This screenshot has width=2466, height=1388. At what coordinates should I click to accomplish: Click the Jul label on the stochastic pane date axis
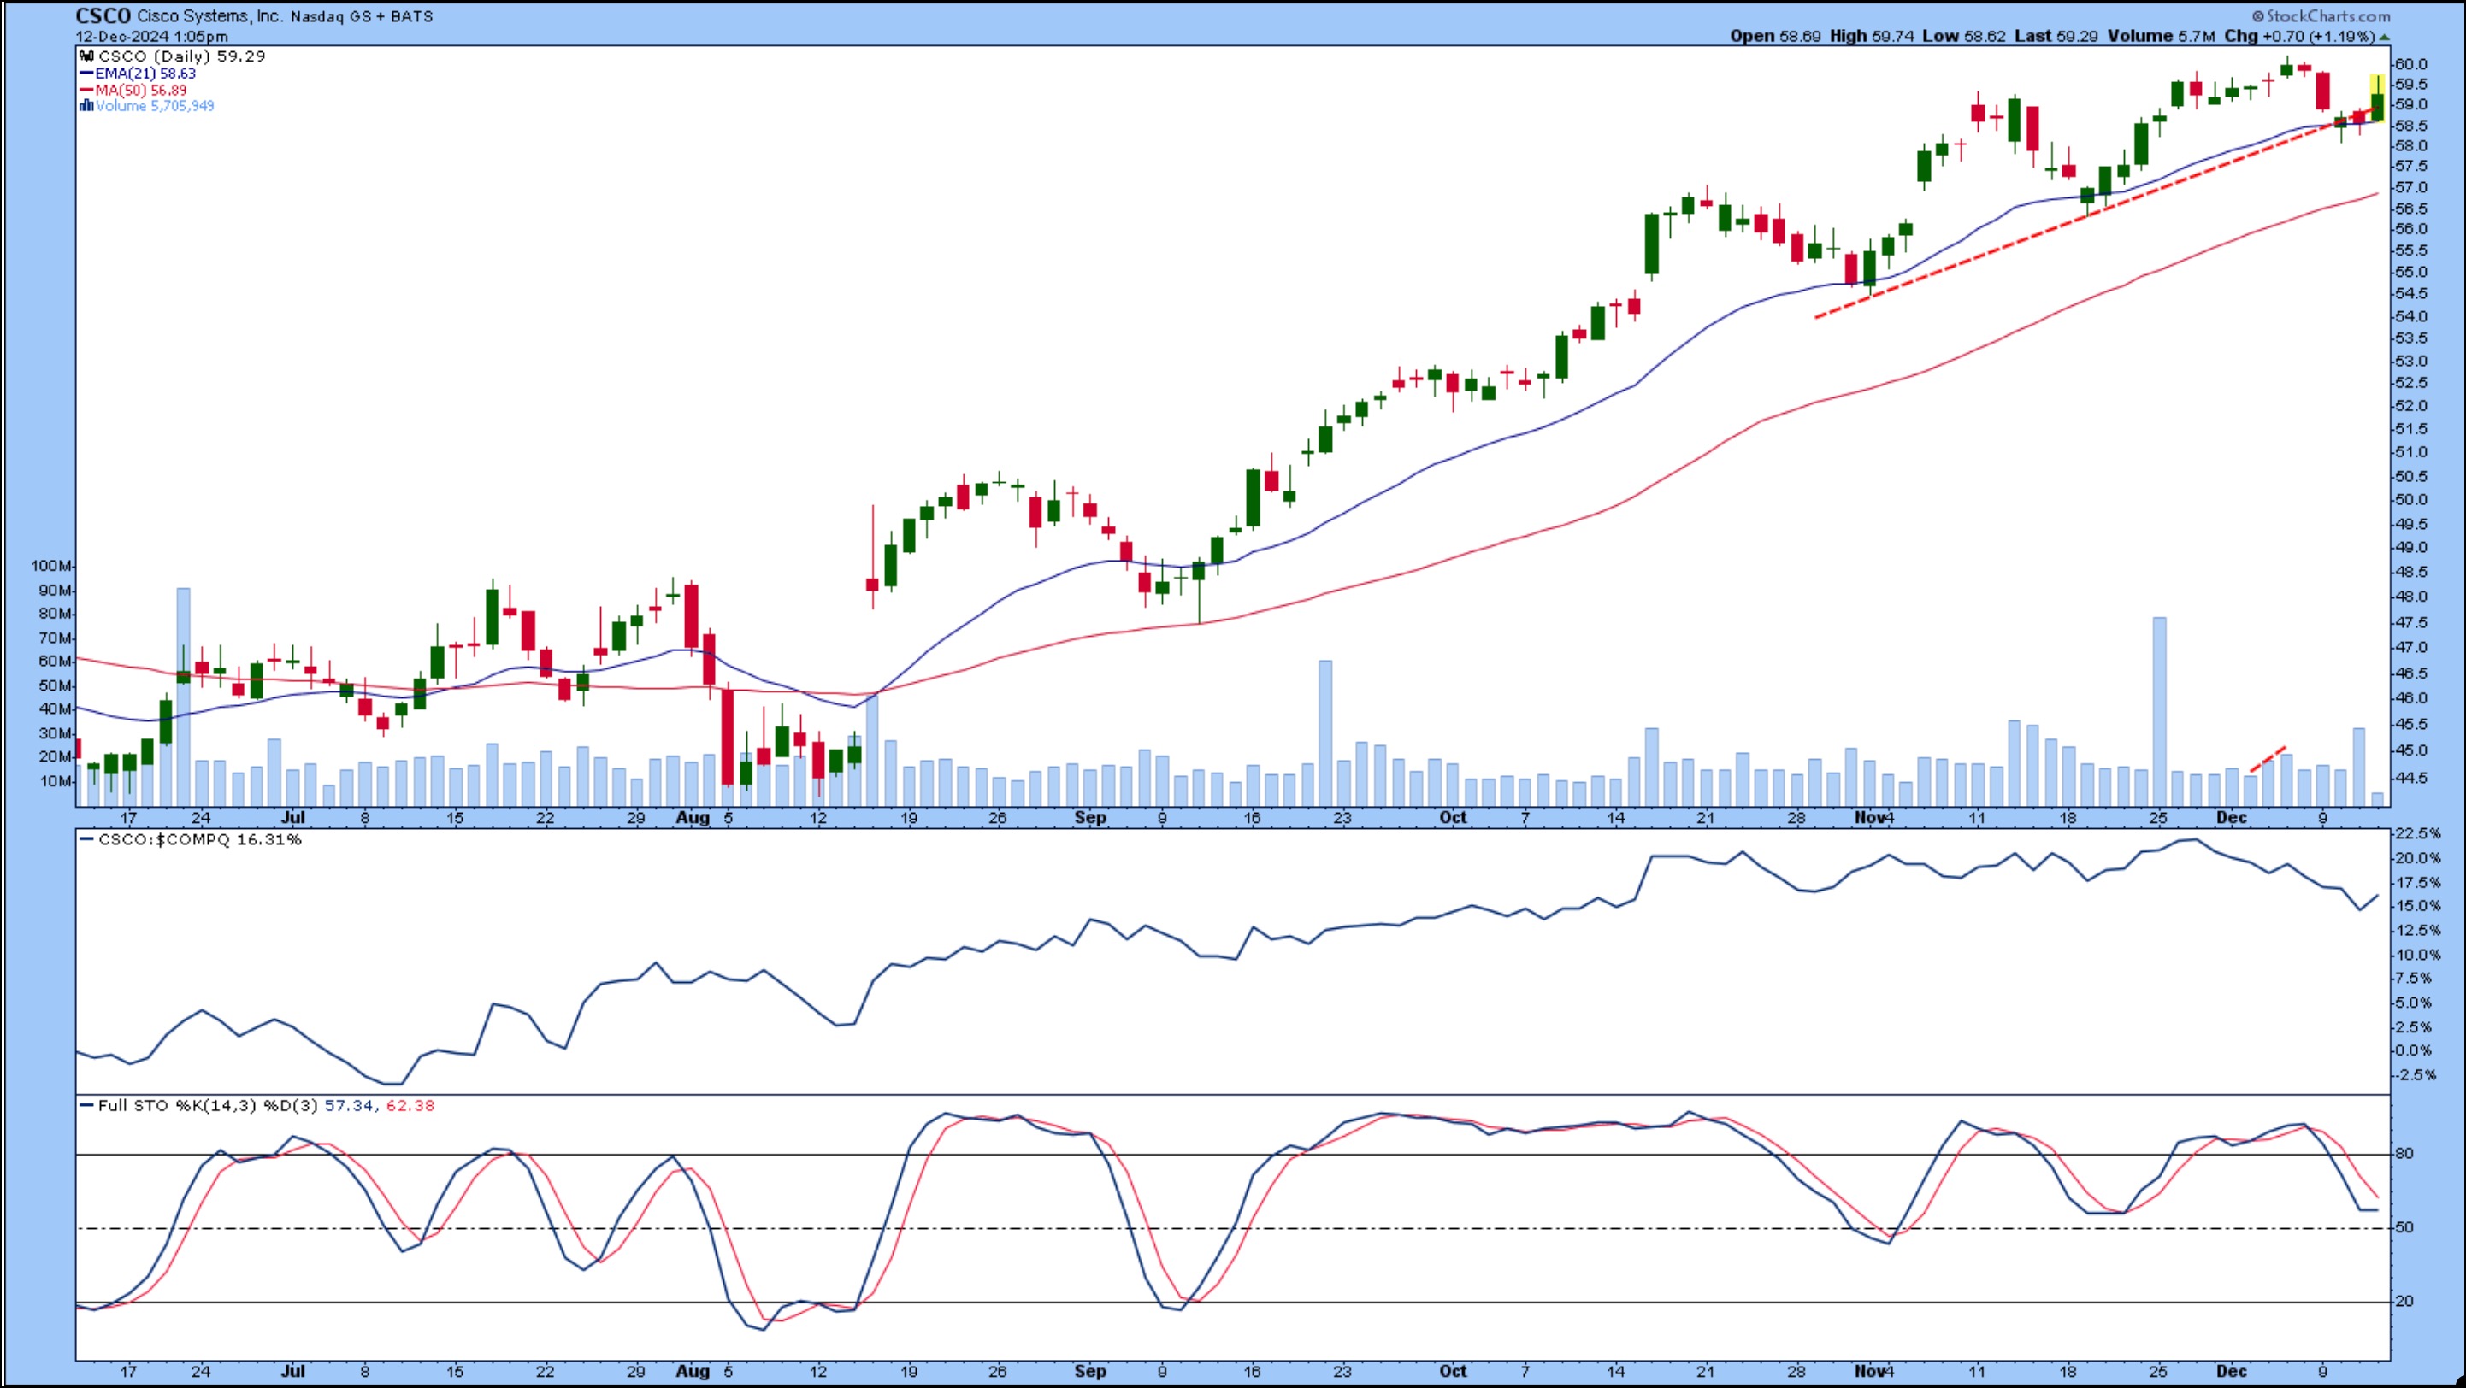click(293, 1371)
